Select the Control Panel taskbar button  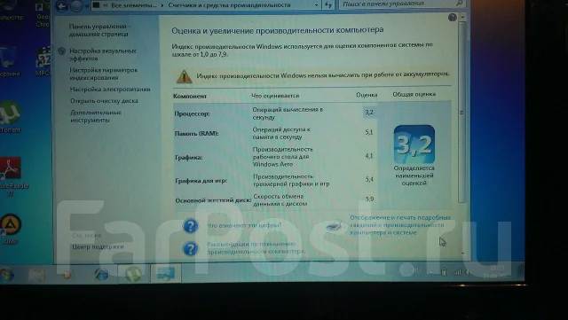tap(166, 273)
